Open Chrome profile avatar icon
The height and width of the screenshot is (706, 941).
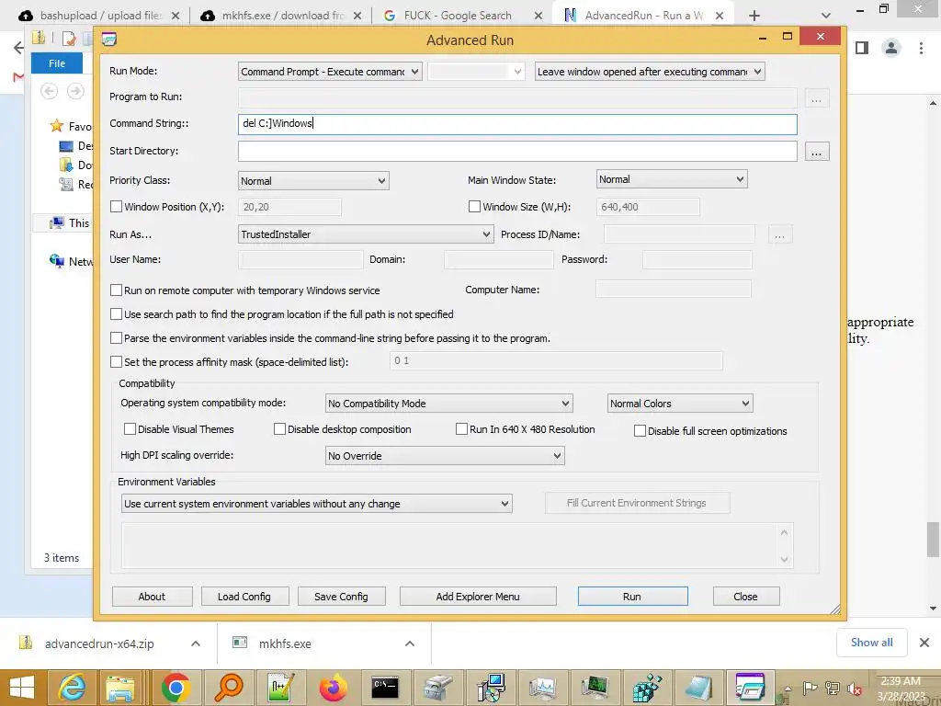coord(891,48)
